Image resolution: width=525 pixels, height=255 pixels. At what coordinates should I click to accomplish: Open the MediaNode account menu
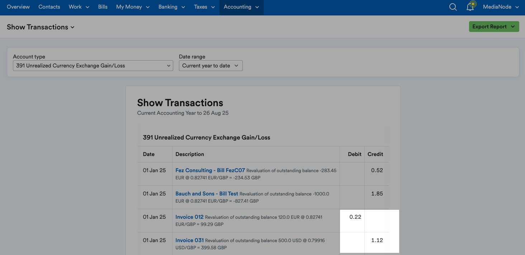point(501,7)
